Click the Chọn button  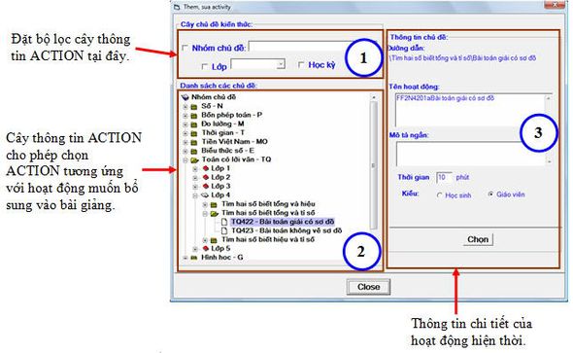[x=478, y=239]
